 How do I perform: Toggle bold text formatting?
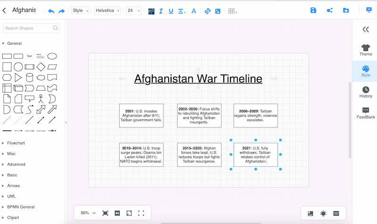[151, 11]
